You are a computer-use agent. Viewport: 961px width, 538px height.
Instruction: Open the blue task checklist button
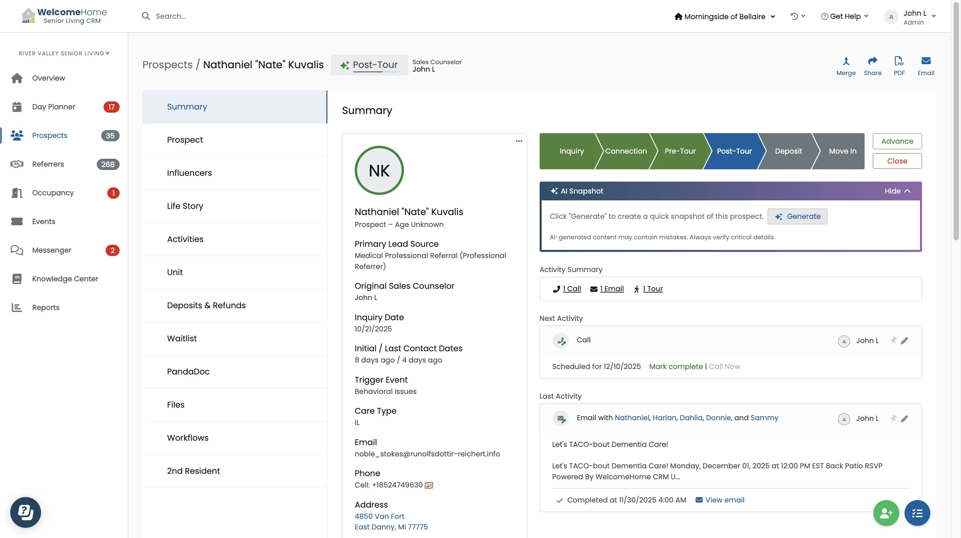click(917, 513)
